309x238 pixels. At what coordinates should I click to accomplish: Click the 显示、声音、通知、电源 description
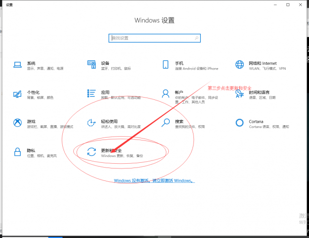[x=45, y=69]
